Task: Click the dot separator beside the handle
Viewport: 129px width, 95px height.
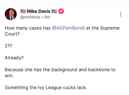Action: (42, 17)
